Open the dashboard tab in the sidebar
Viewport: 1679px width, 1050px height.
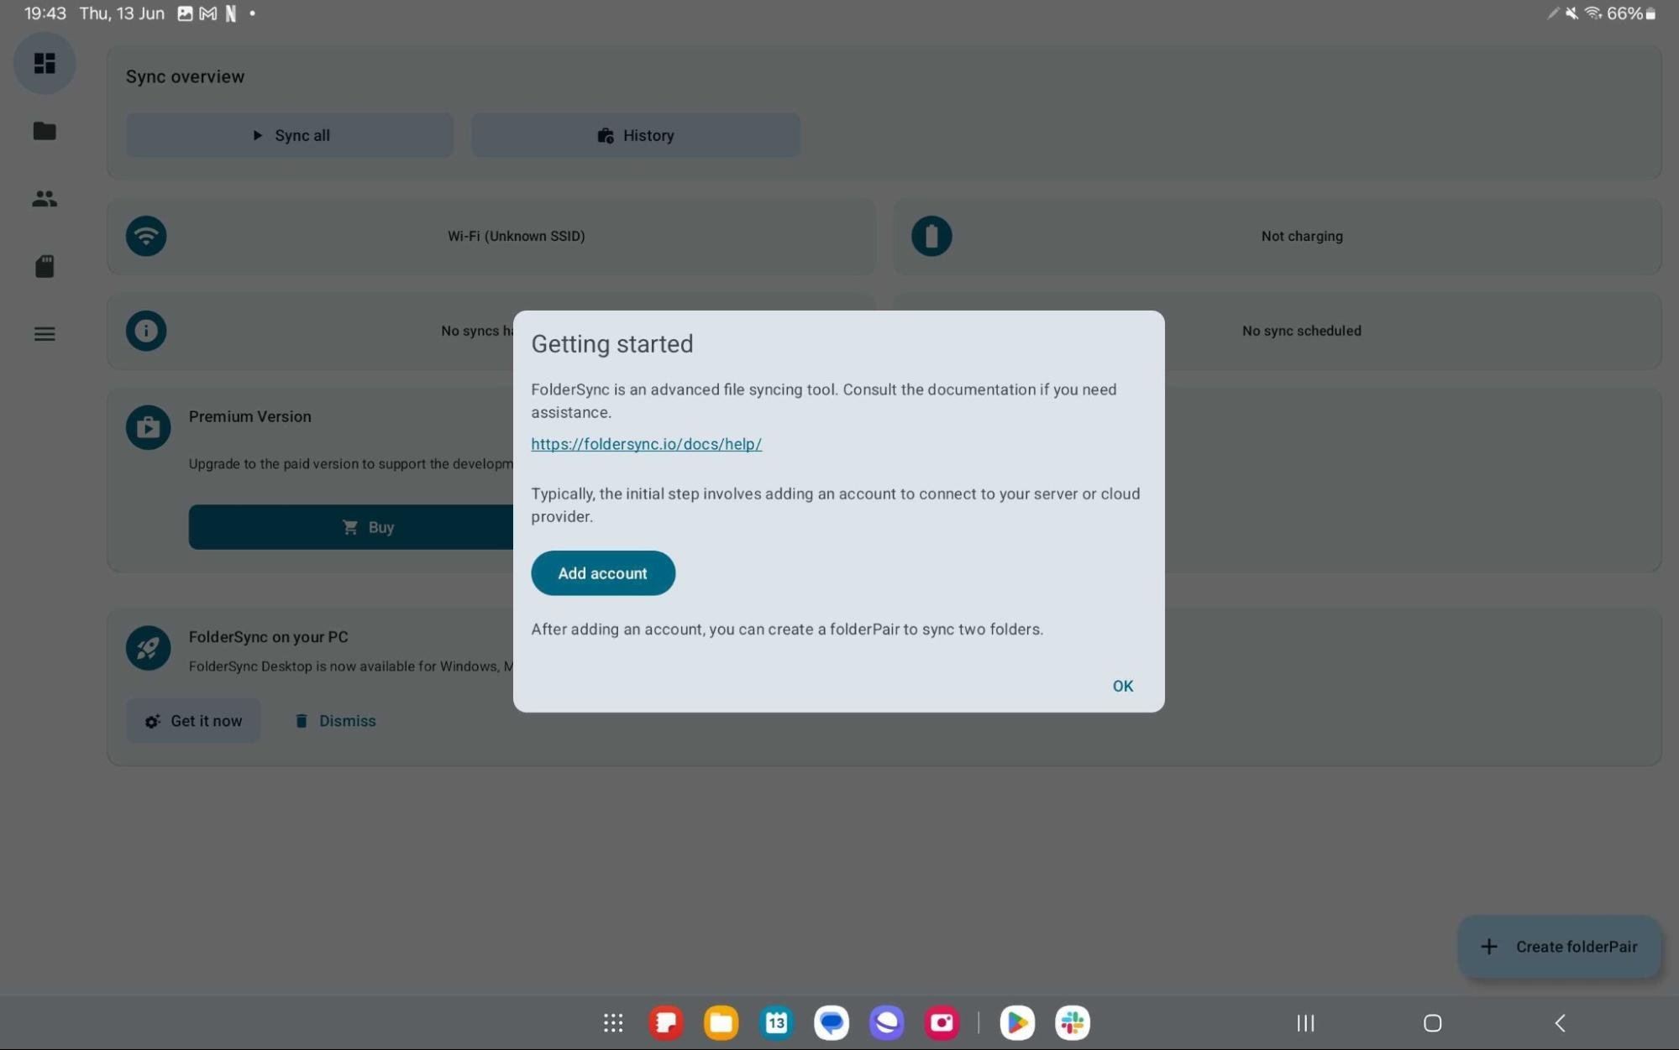pos(45,63)
